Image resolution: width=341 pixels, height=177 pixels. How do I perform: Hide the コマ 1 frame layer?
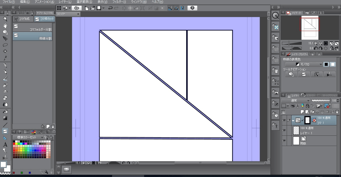pyautogui.click(x=284, y=120)
